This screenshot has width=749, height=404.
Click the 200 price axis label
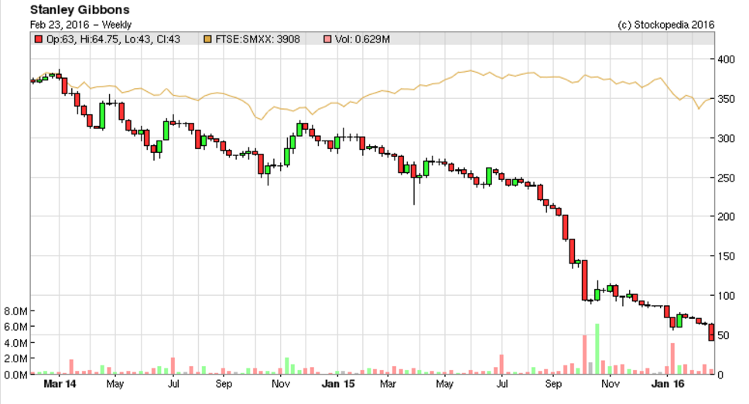click(x=726, y=216)
